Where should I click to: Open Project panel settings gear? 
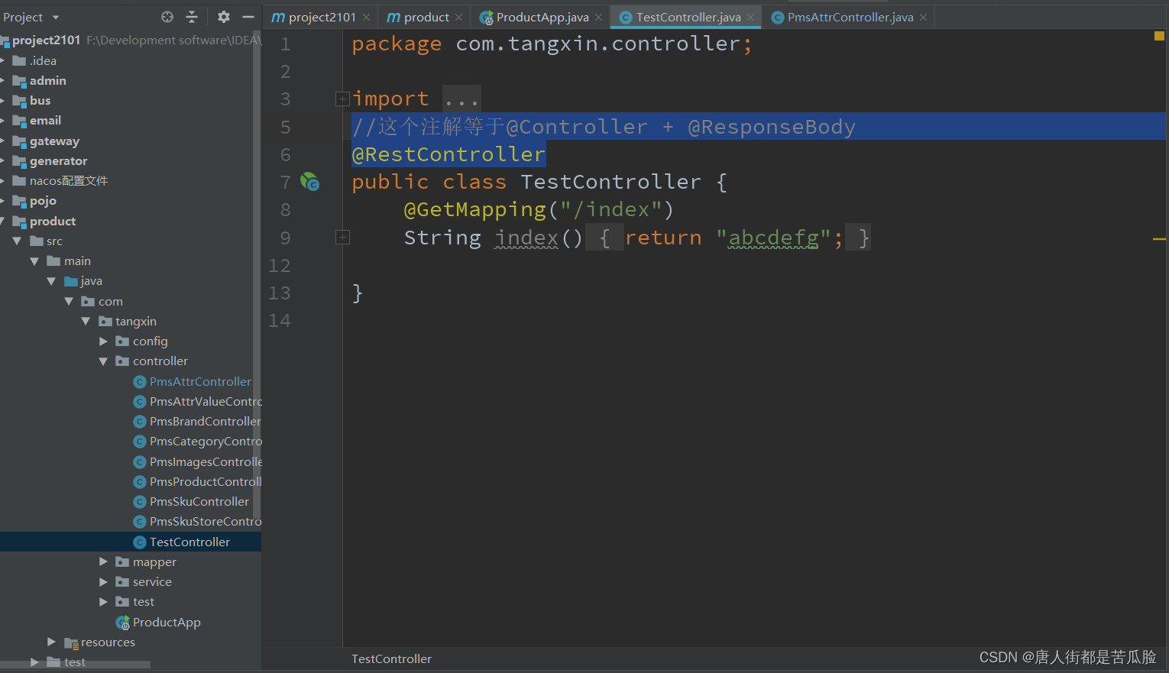(223, 17)
